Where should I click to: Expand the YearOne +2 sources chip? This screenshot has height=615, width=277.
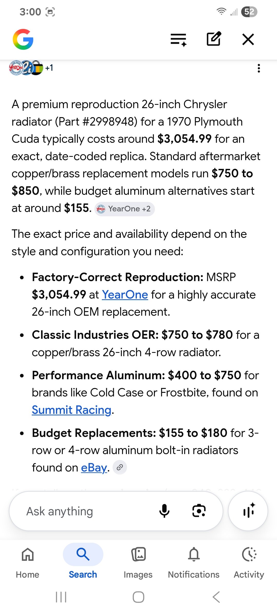(125, 209)
